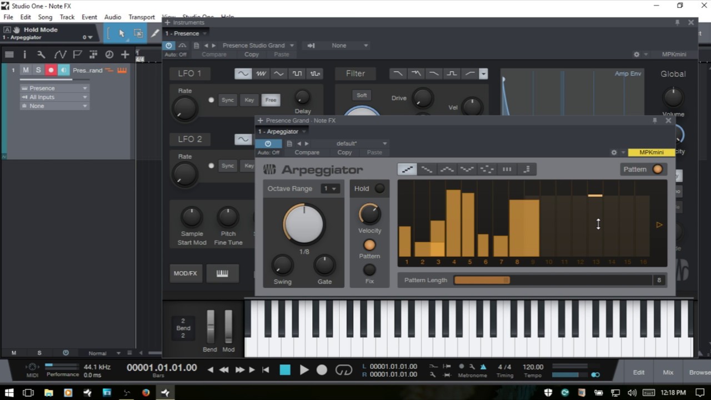The image size is (711, 400).
Task: Choose the LFO 1 square waveform icon
Action: (x=297, y=73)
